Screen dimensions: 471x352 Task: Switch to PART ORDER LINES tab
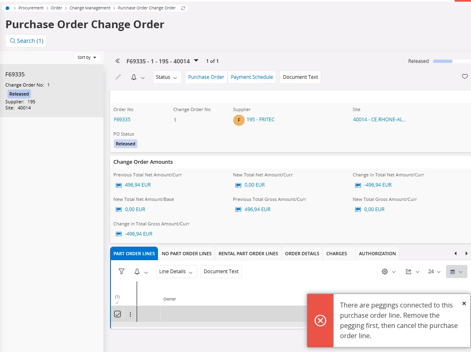[x=134, y=253]
